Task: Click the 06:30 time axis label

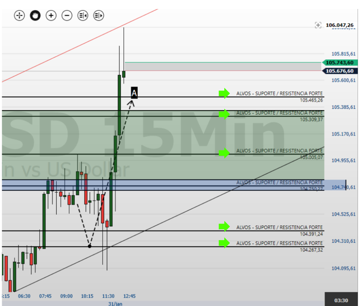Action: pos(24,296)
